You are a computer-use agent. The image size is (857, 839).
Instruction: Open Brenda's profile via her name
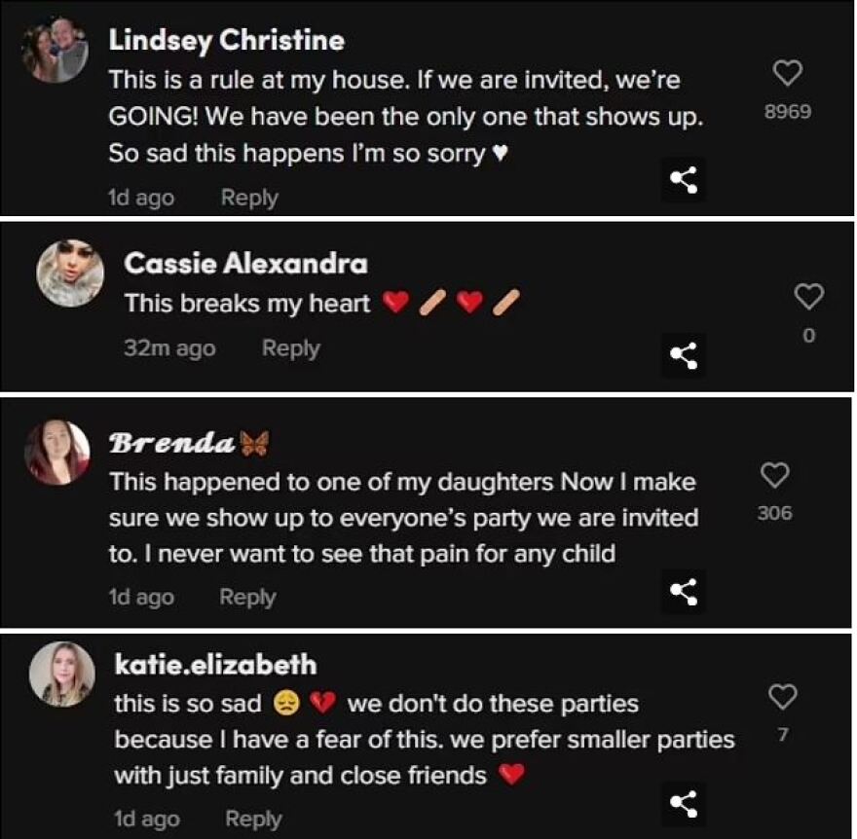coord(171,444)
